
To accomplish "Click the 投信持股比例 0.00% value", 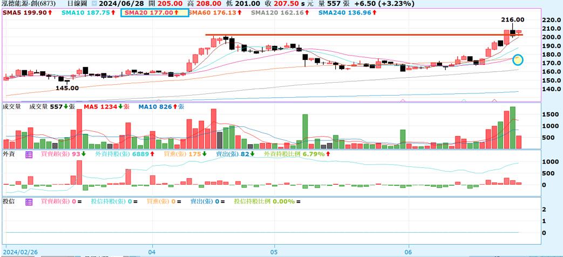I will (267, 201).
